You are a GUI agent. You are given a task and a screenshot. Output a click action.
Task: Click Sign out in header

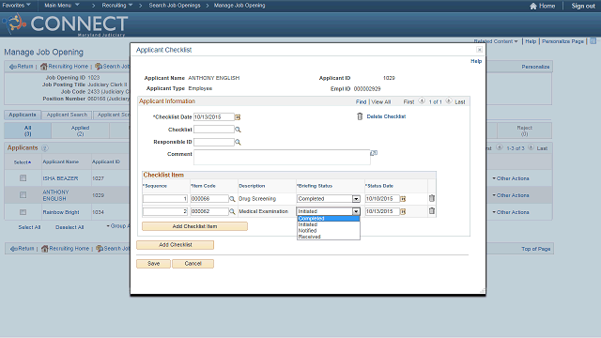click(x=583, y=6)
